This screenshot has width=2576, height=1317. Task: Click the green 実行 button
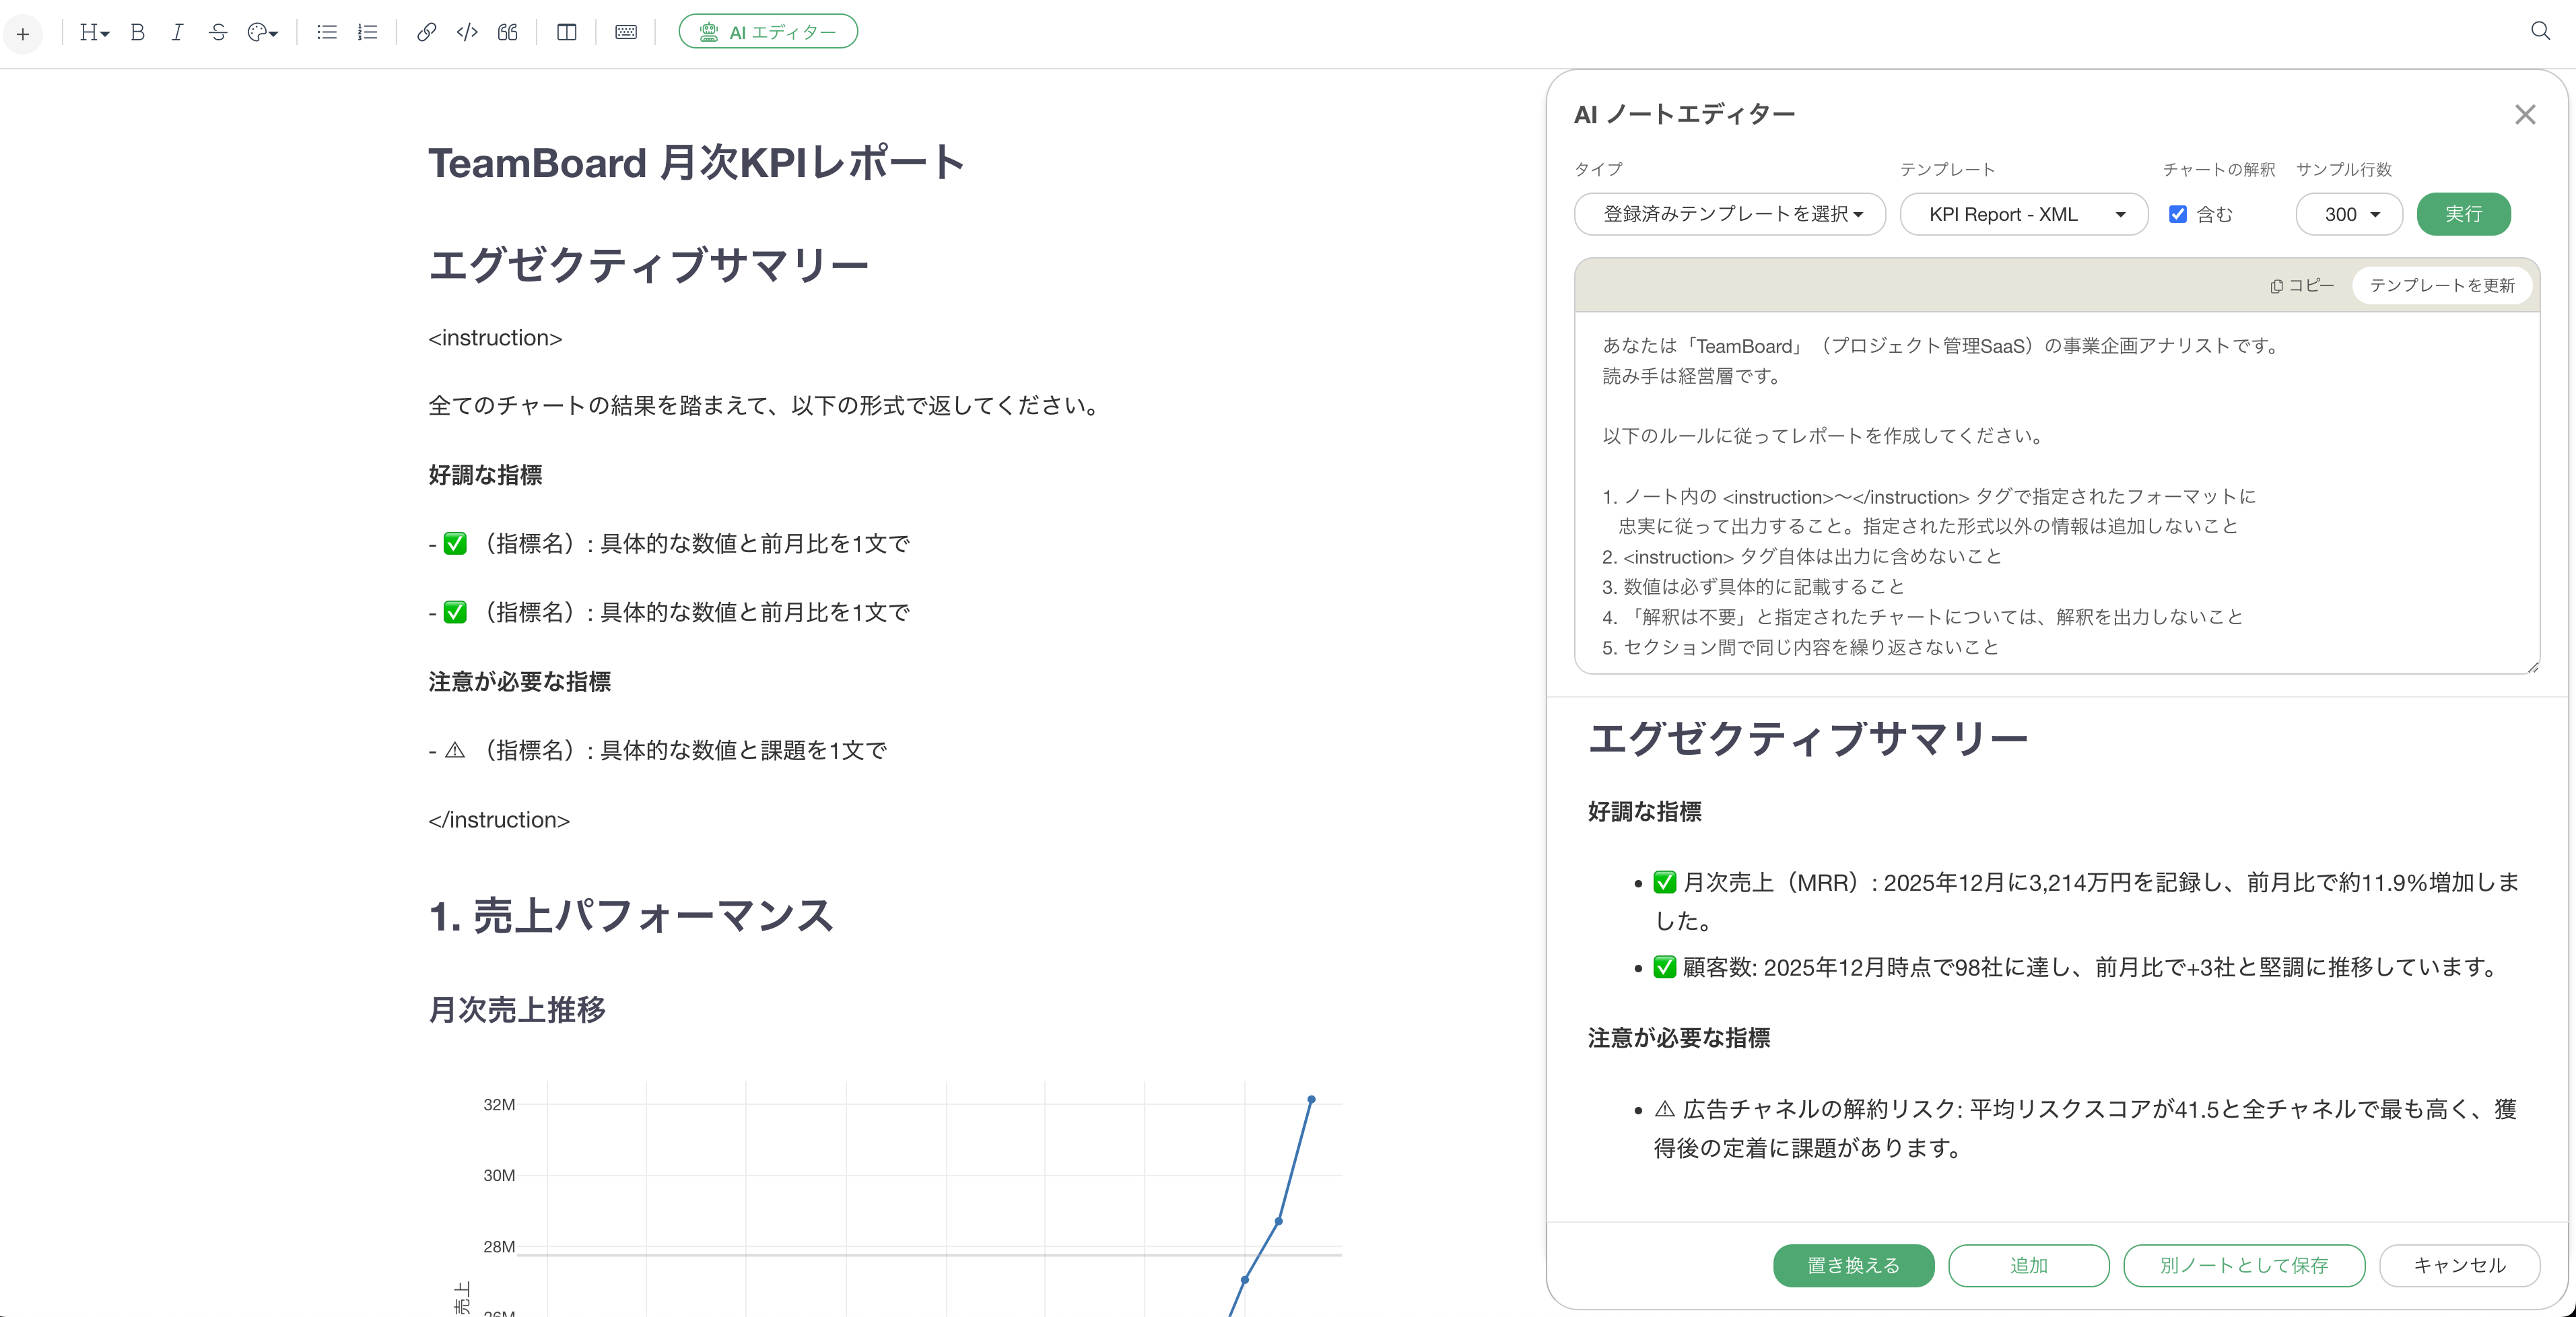coord(2463,214)
